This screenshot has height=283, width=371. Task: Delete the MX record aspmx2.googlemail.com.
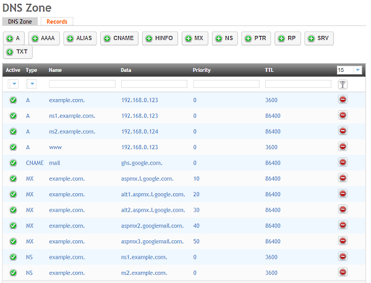pyautogui.click(x=343, y=225)
